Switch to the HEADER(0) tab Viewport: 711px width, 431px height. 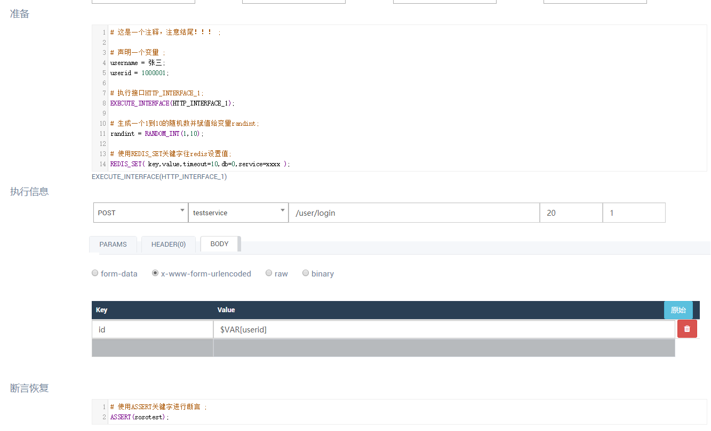169,244
